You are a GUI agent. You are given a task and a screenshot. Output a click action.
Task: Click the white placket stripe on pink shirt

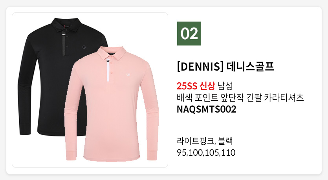click(108, 70)
